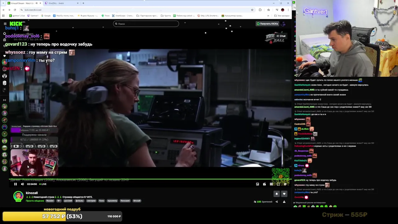The width and height of the screenshot is (398, 224).
Task: Open the Просто общение category link
Action: click(x=35, y=201)
